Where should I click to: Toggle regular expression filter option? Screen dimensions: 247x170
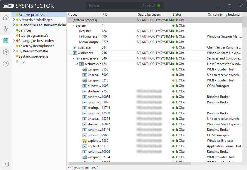click(x=154, y=6)
